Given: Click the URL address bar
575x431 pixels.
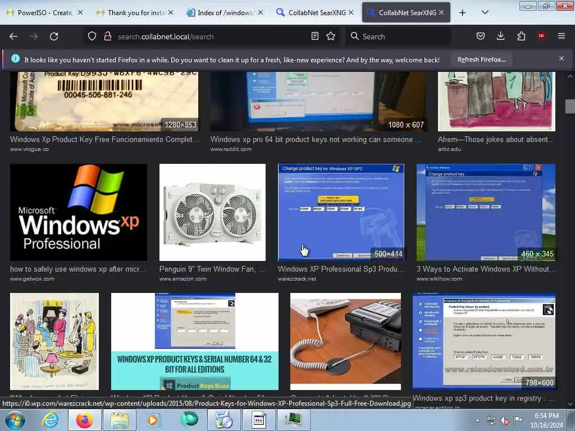Looking at the screenshot, I should (211, 36).
